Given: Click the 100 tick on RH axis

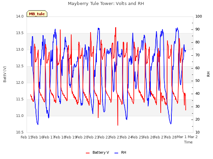Looking at the screenshot, I should (199, 16).
